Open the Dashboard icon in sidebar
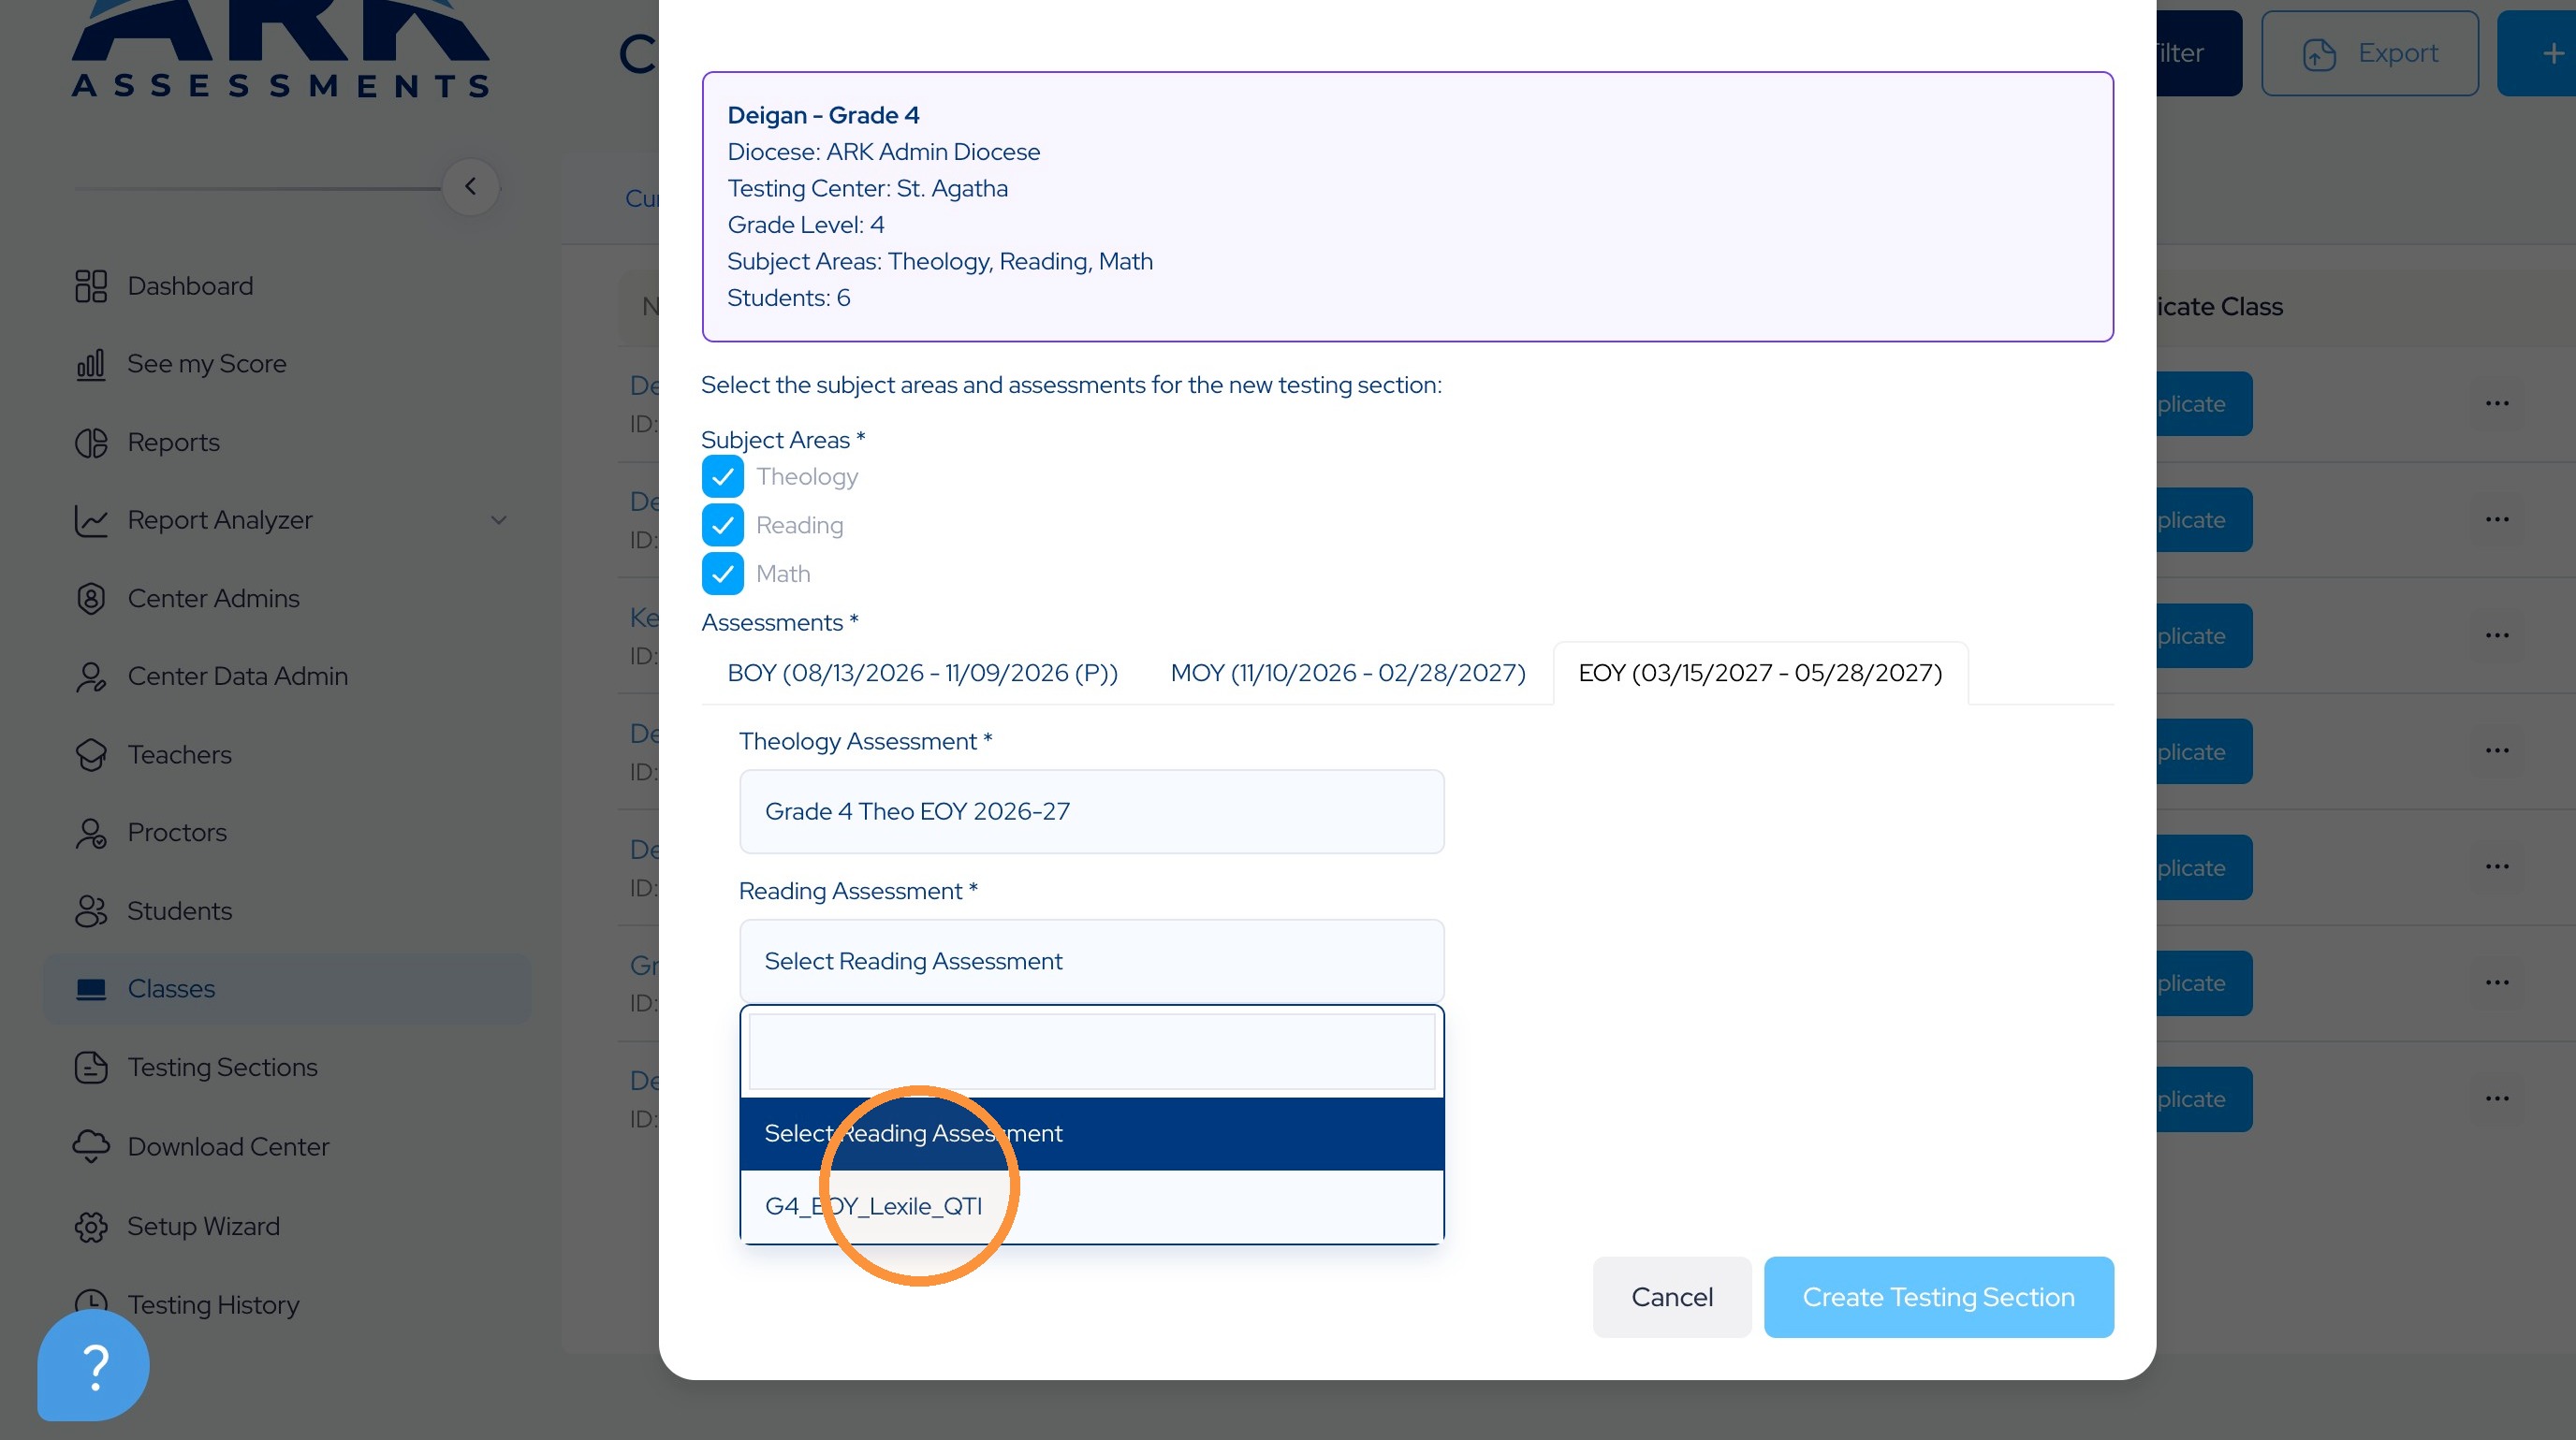Screen dimensions: 2576x1440 click(x=91, y=285)
